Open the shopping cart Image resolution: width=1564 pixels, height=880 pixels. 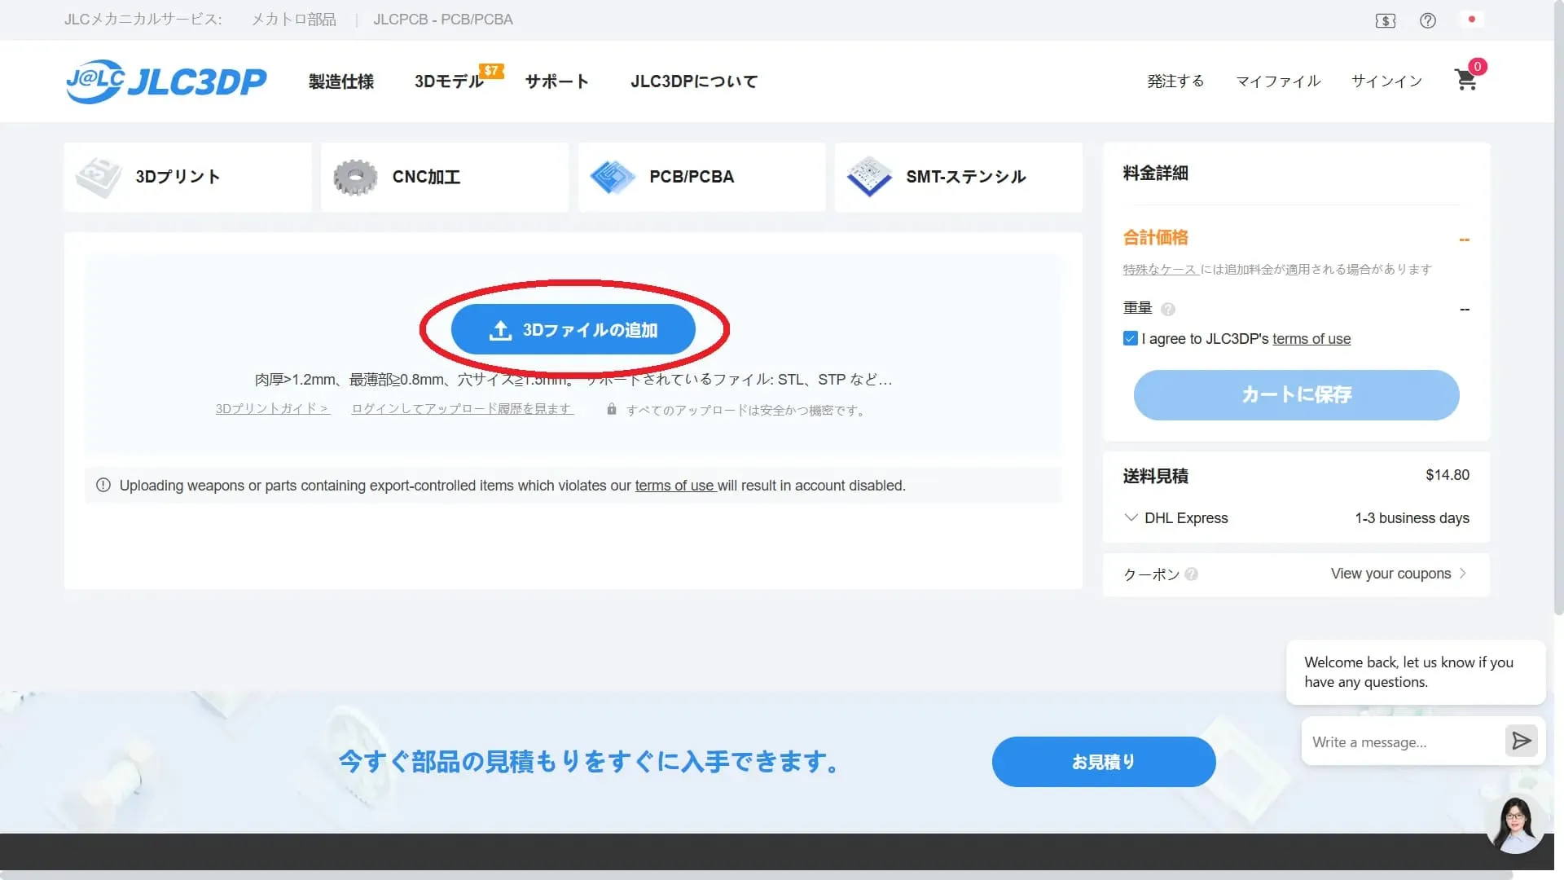pos(1465,80)
